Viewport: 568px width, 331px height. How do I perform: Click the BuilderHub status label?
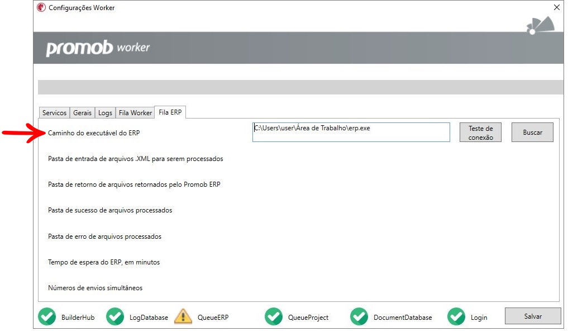pyautogui.click(x=78, y=317)
